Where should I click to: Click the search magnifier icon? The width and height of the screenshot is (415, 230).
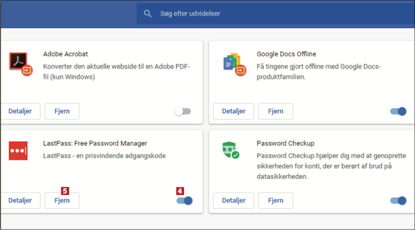(147, 14)
